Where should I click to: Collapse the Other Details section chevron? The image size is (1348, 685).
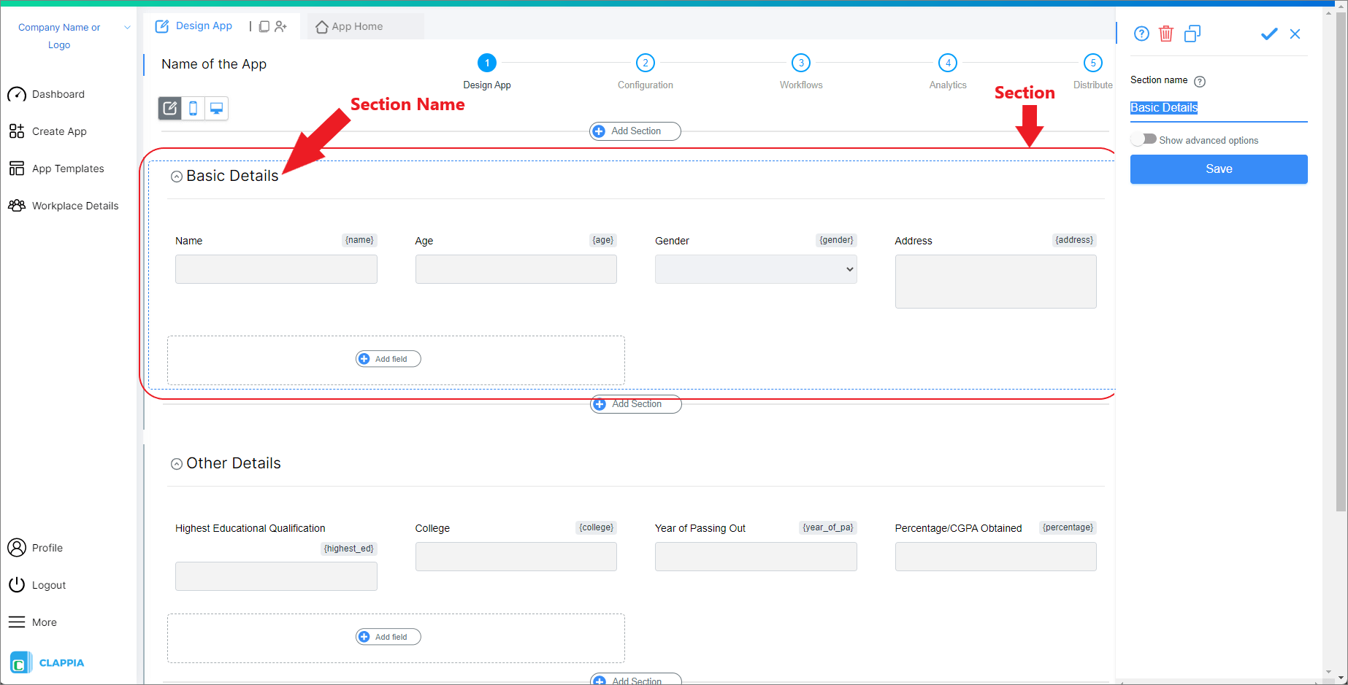click(x=176, y=463)
